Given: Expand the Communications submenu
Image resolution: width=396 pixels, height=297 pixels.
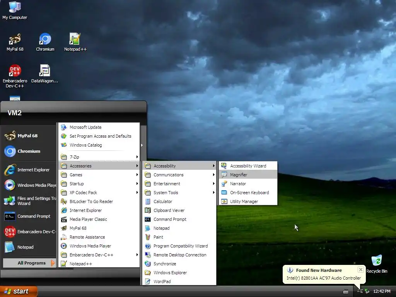Looking at the screenshot, I should [179, 175].
